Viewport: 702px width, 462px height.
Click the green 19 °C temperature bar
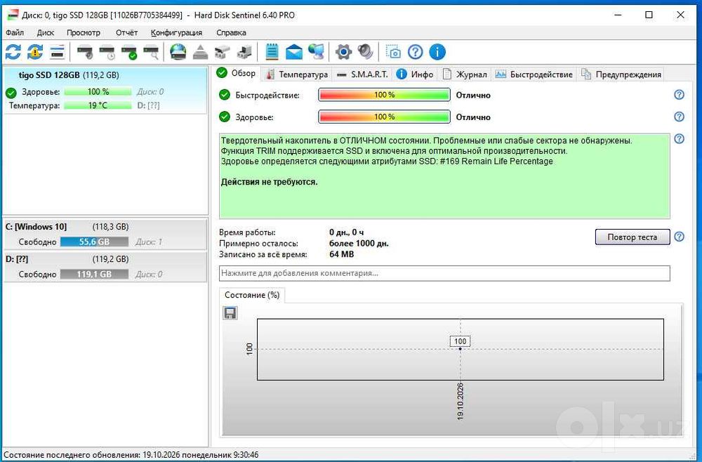click(98, 105)
